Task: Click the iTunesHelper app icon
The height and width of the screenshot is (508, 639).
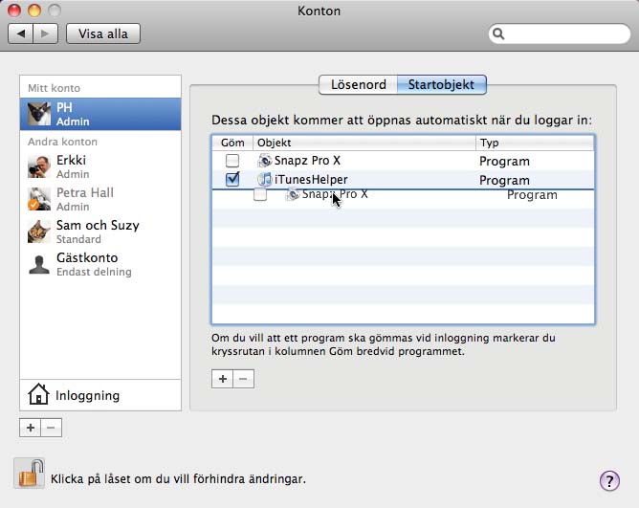Action: point(265,180)
